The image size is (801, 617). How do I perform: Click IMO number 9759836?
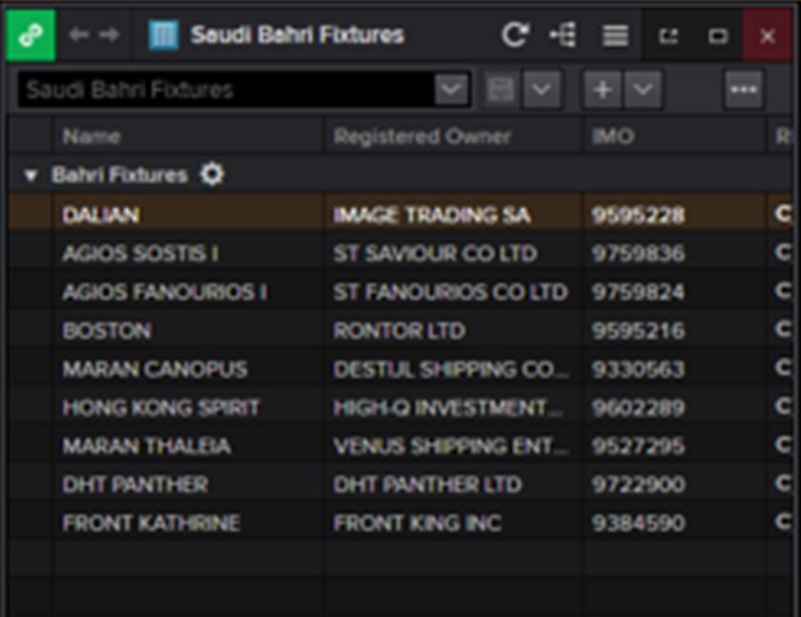coord(638,253)
